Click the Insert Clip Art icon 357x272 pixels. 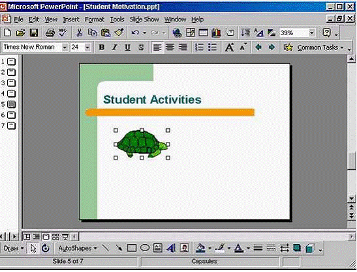tap(184, 248)
